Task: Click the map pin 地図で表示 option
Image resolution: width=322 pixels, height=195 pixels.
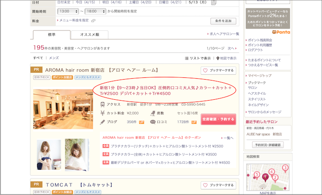Action: [x=226, y=58]
